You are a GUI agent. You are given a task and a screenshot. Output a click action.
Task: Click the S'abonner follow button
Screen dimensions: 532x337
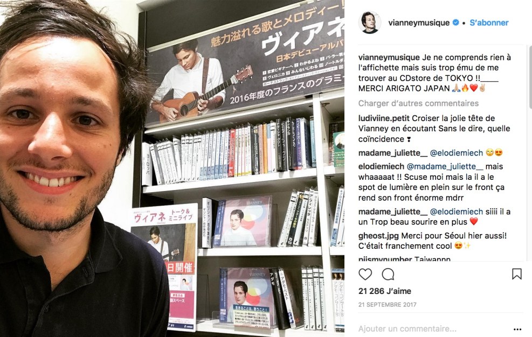coord(489,23)
